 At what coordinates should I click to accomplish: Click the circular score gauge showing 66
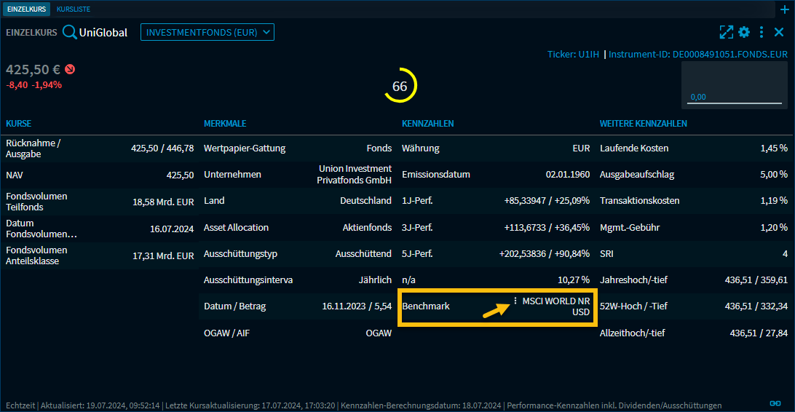(400, 86)
